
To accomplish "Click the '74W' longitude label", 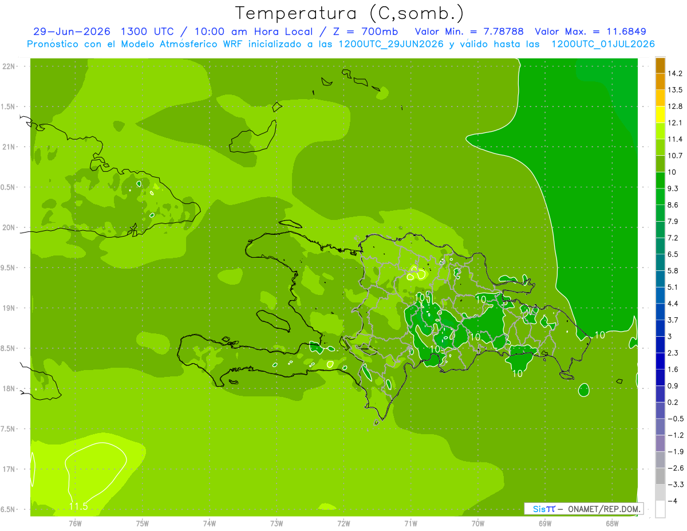I will pos(210,524).
